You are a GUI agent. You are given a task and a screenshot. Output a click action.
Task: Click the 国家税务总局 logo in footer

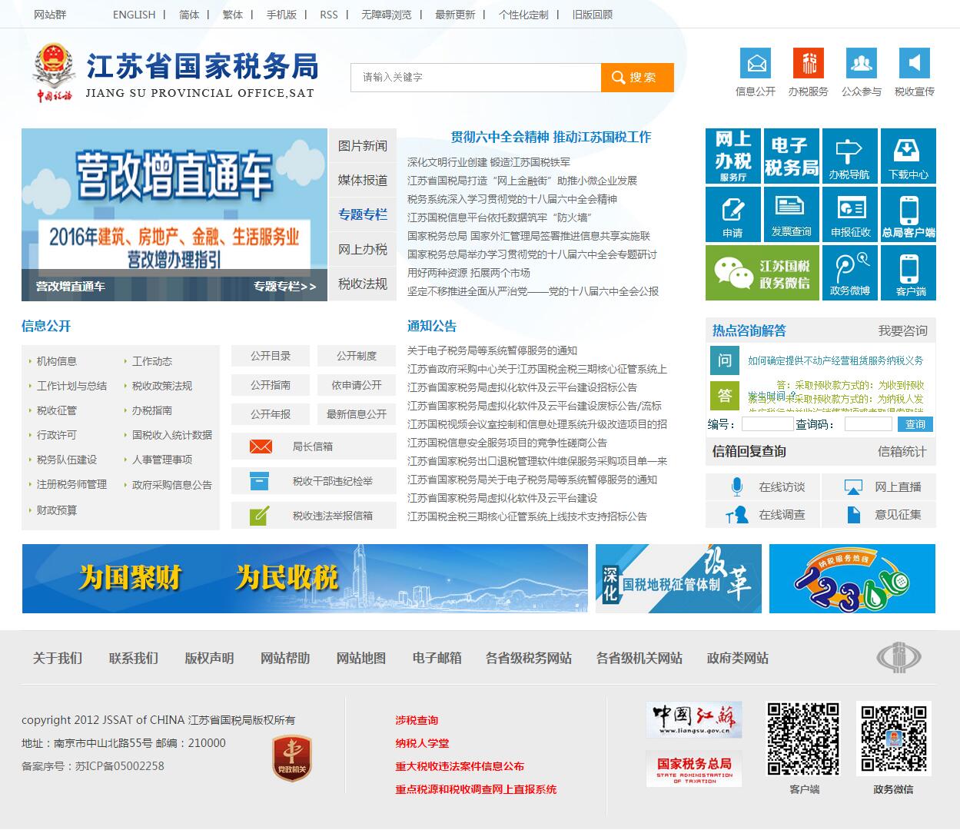(694, 769)
